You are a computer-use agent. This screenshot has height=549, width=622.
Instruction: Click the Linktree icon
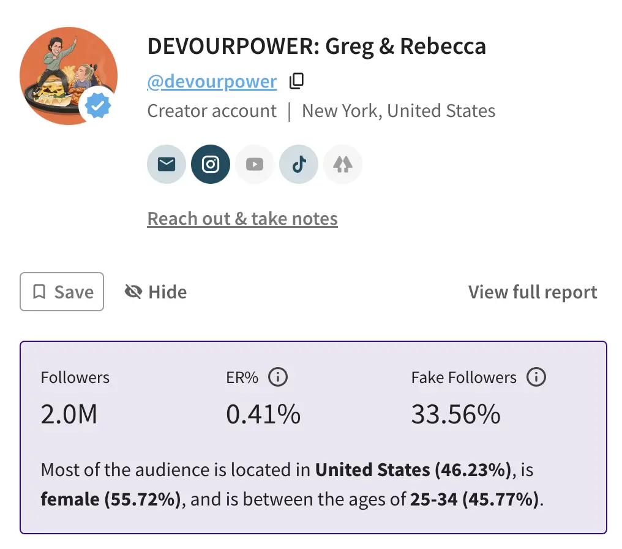(x=342, y=164)
